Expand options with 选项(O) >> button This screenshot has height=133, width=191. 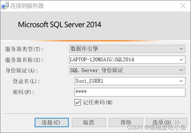click(x=167, y=122)
